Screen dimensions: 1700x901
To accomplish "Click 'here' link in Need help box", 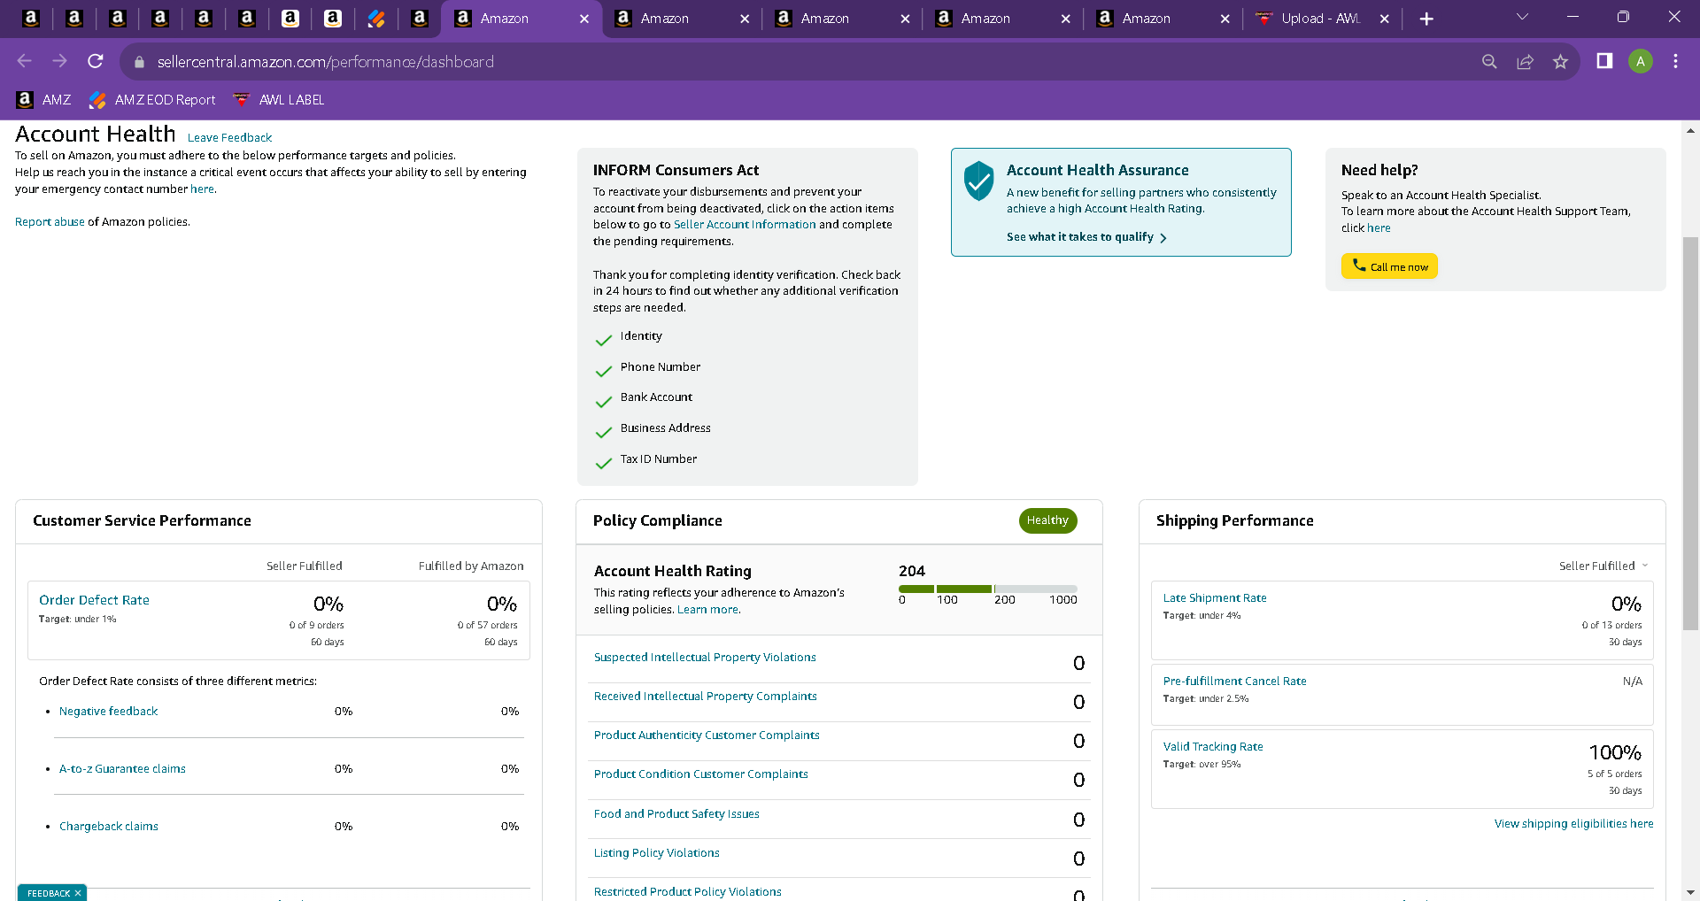I will [x=1379, y=228].
